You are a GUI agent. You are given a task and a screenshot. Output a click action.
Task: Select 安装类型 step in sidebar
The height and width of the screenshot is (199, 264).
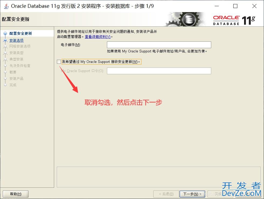[x=16, y=53]
